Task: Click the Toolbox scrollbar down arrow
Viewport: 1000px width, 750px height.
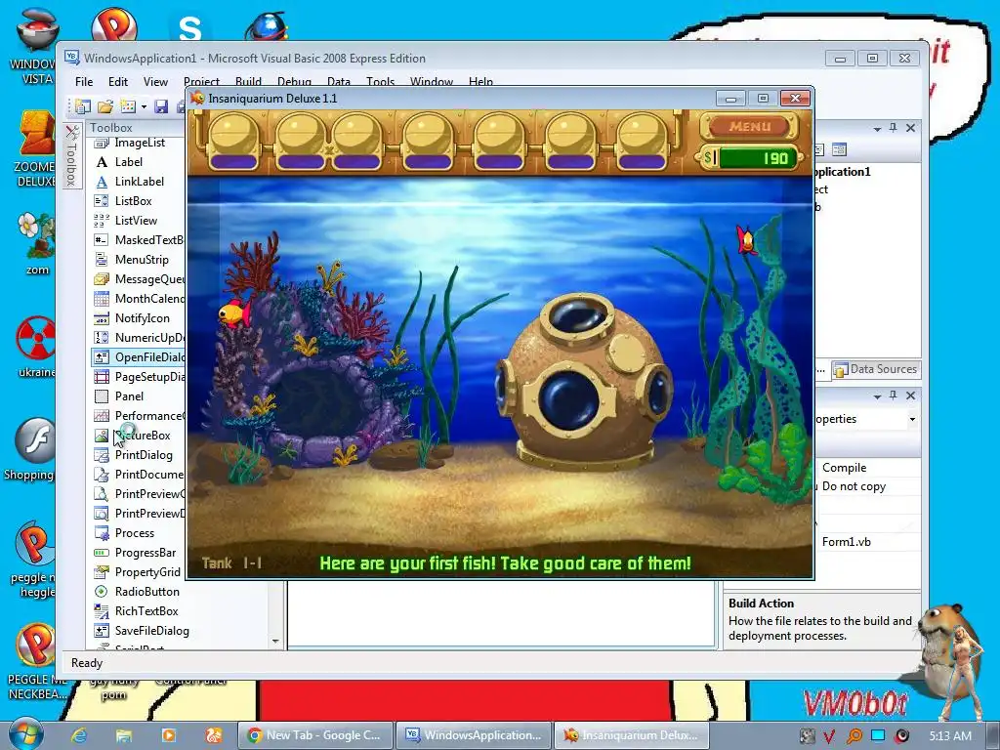Action: point(275,641)
